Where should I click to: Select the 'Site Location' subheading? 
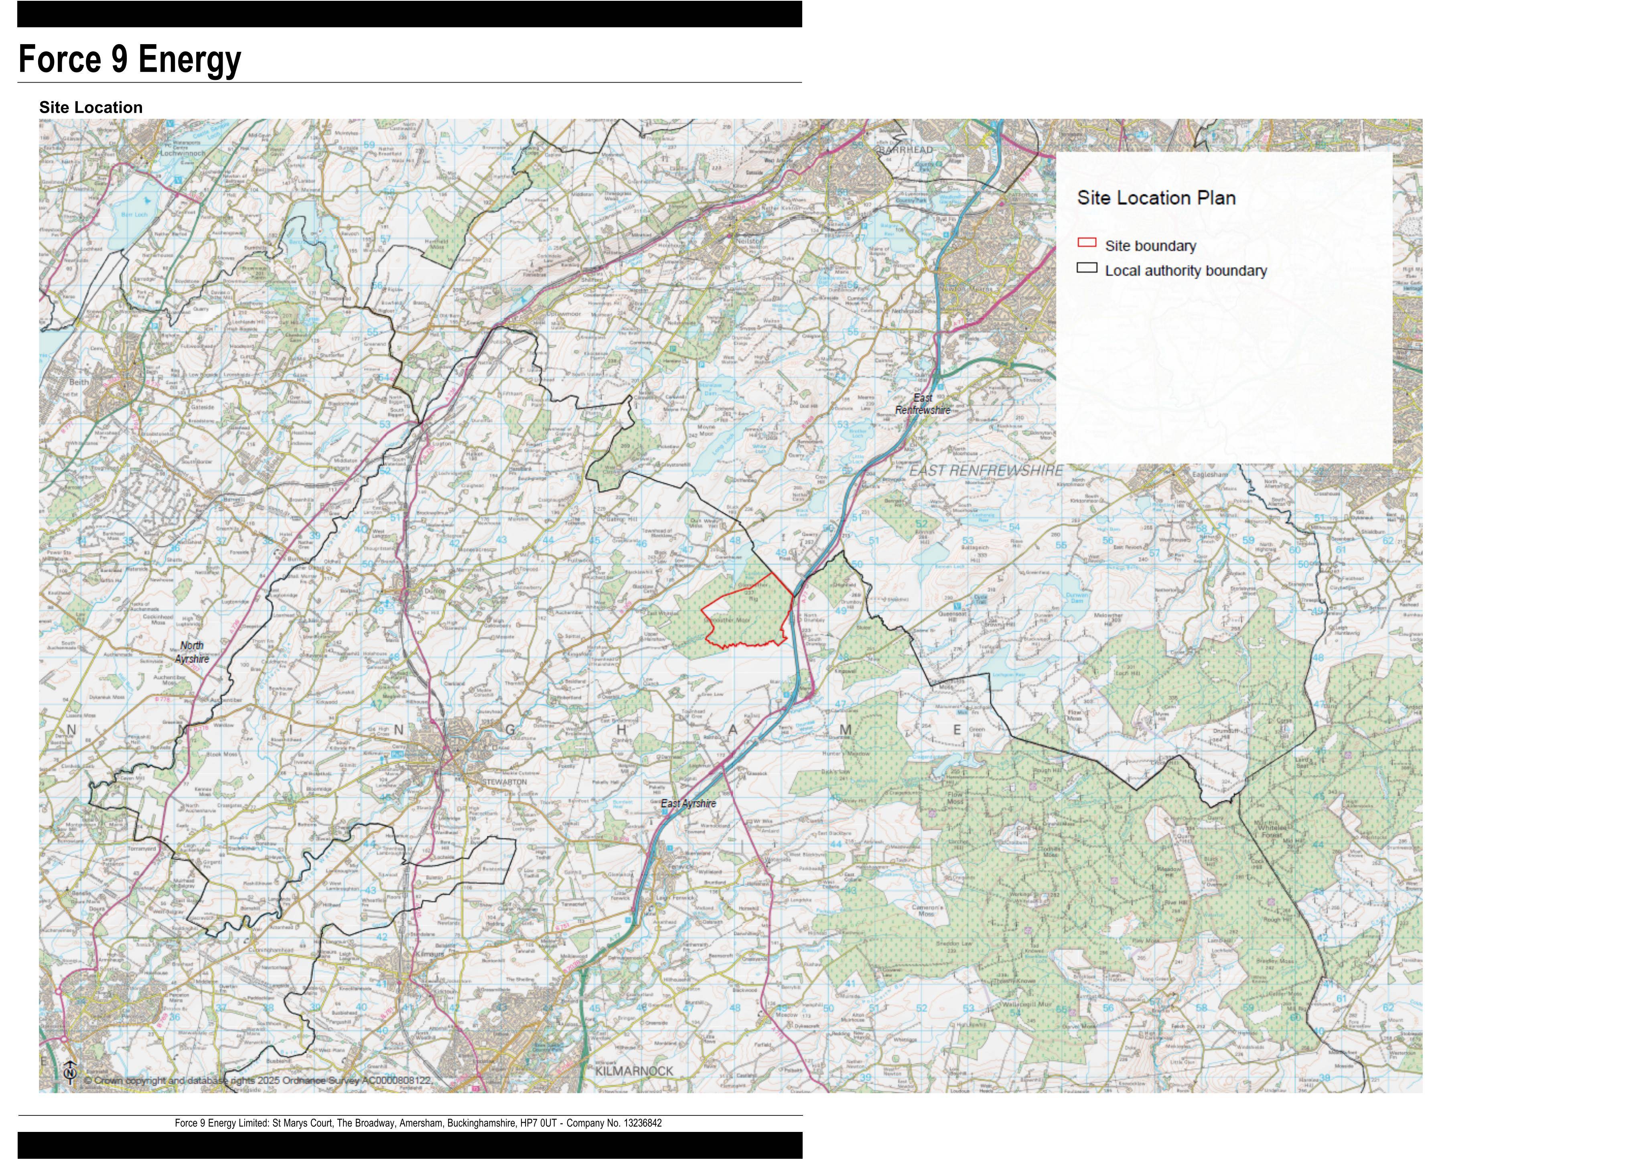[91, 108]
